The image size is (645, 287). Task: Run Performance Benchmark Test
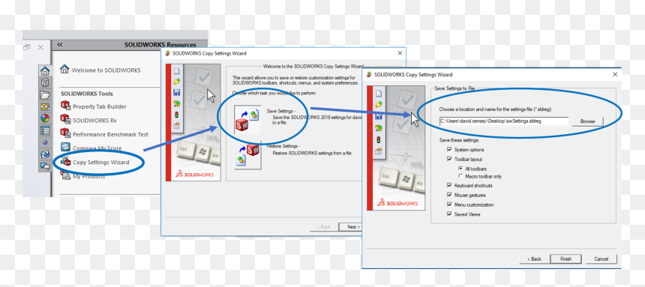[x=110, y=134]
